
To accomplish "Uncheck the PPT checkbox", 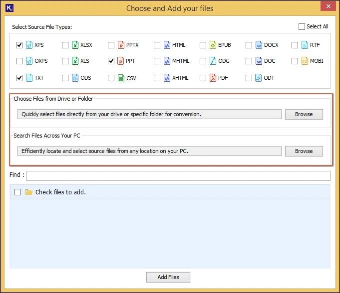I will (x=111, y=61).
